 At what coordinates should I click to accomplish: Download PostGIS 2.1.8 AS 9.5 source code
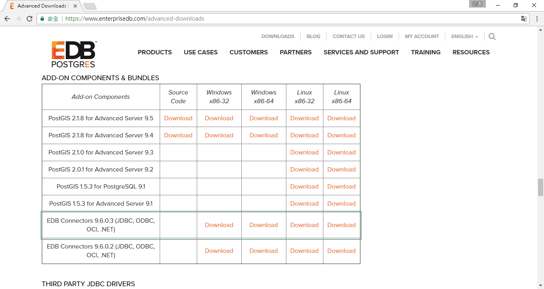pos(178,118)
